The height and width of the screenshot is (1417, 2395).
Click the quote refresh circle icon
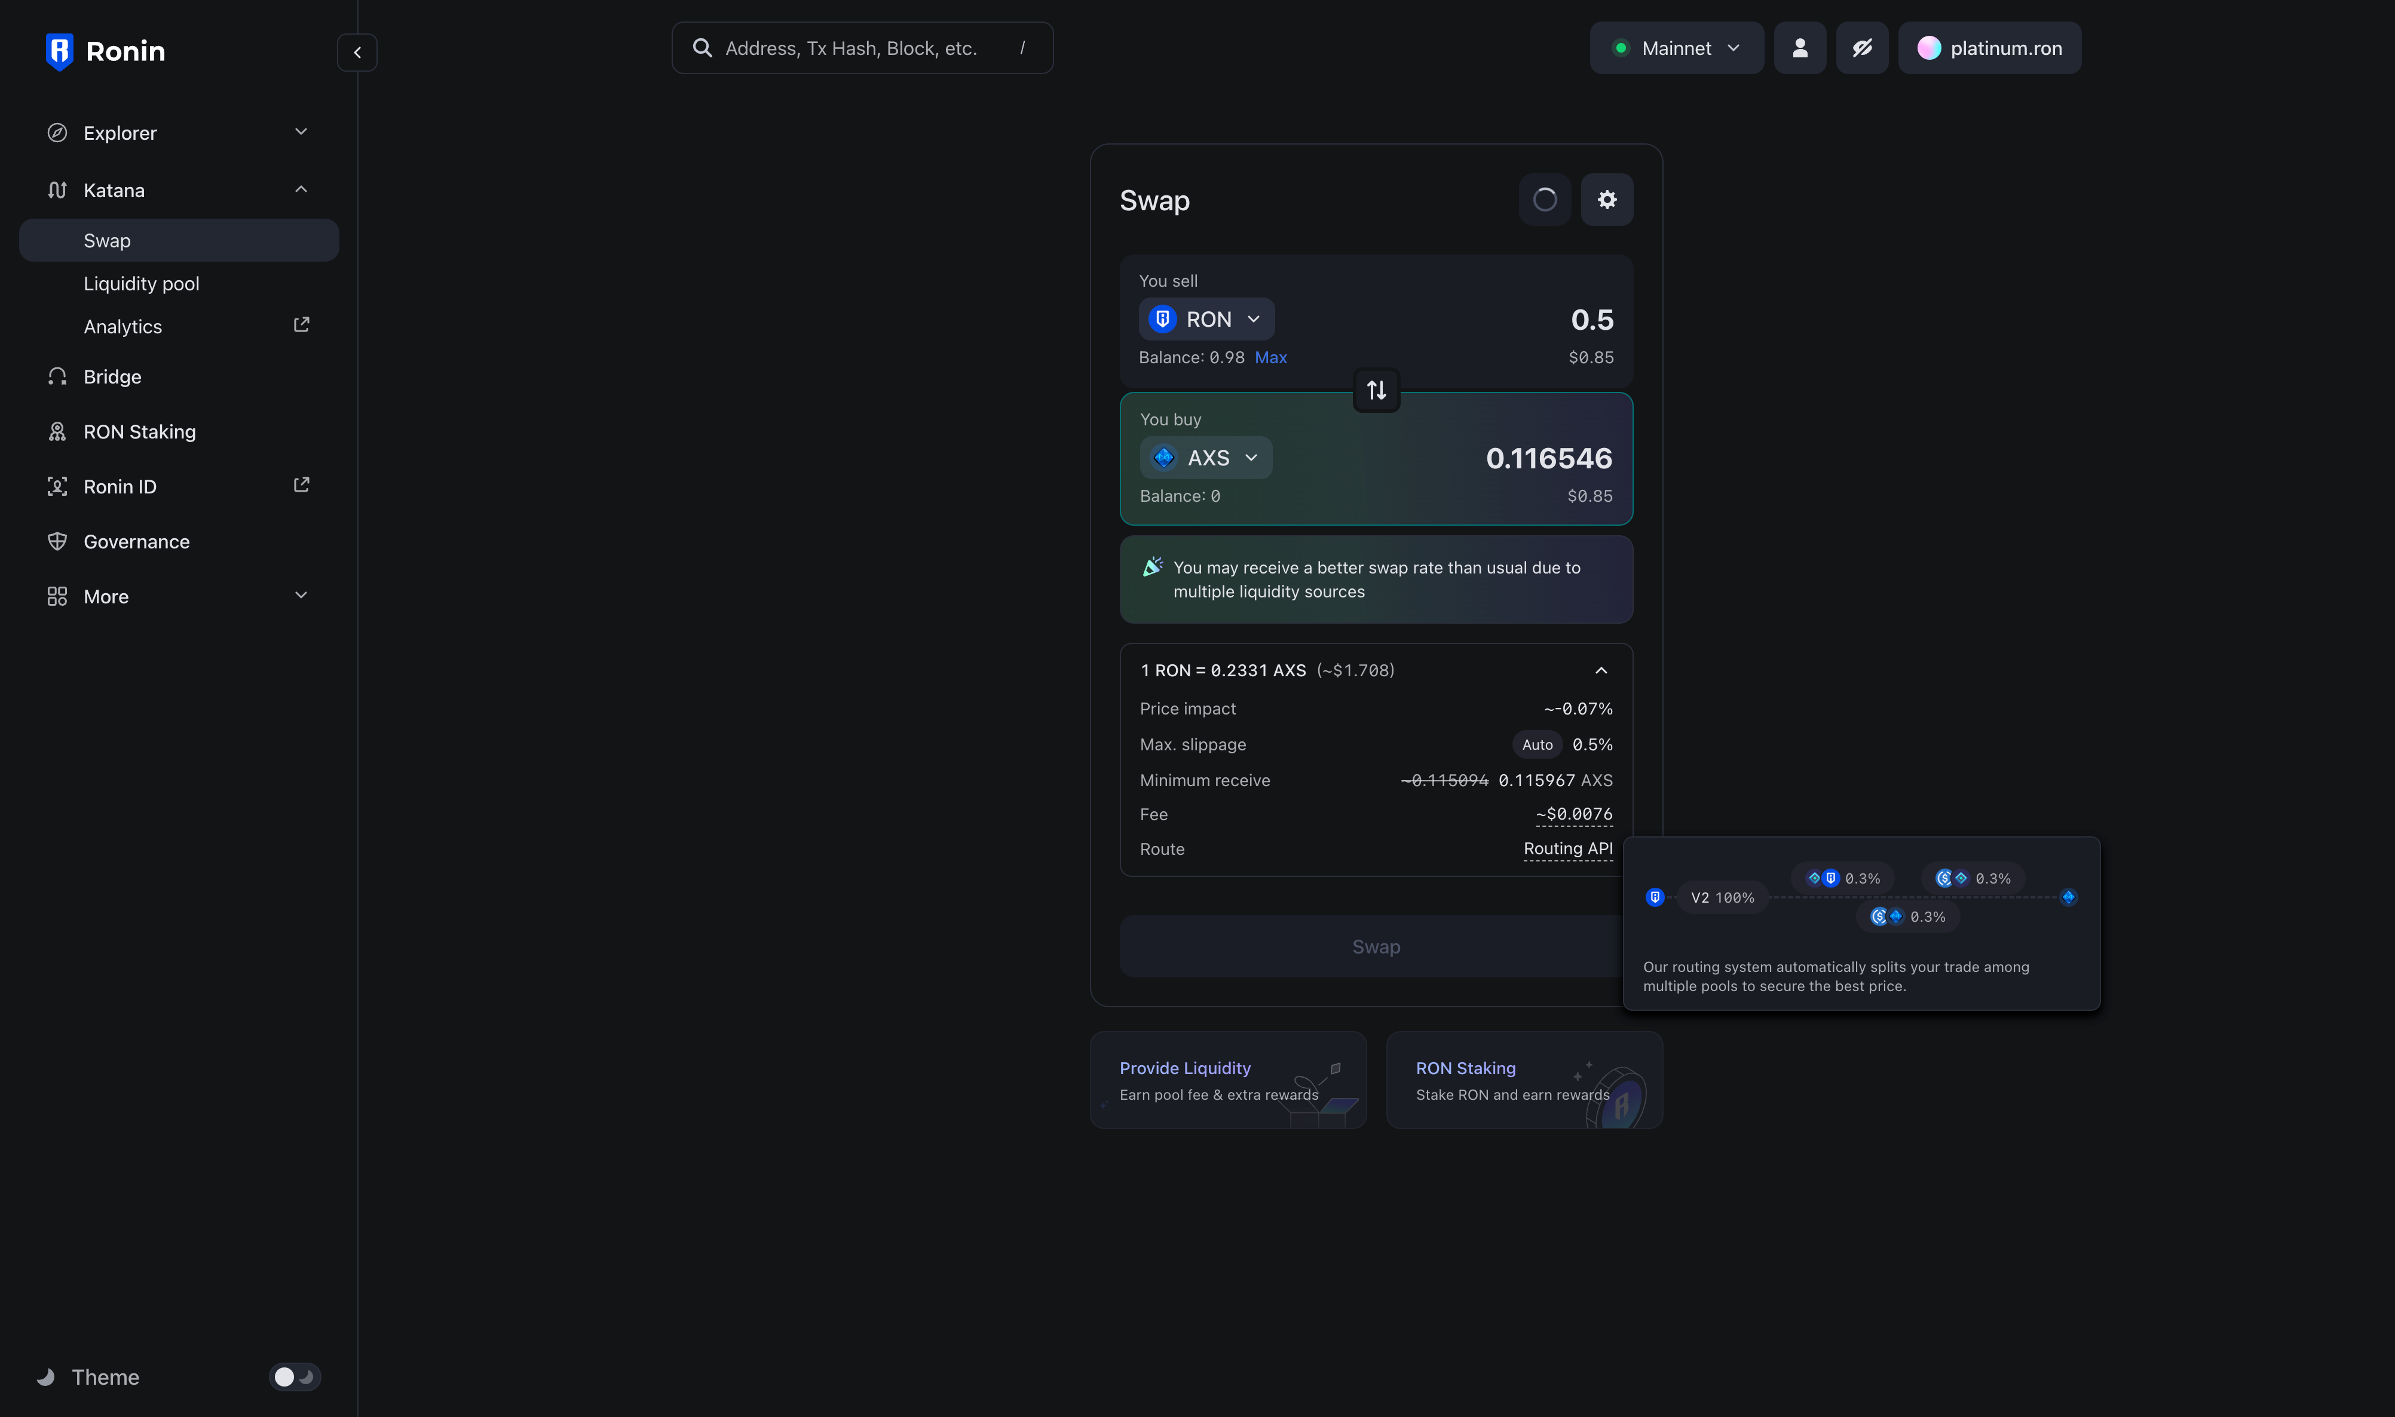1544,200
